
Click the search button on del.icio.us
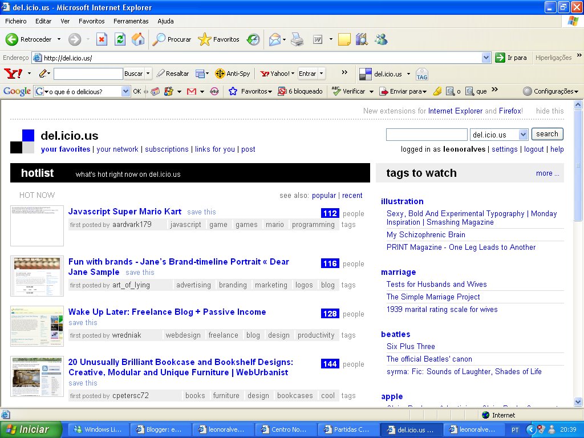coord(547,134)
